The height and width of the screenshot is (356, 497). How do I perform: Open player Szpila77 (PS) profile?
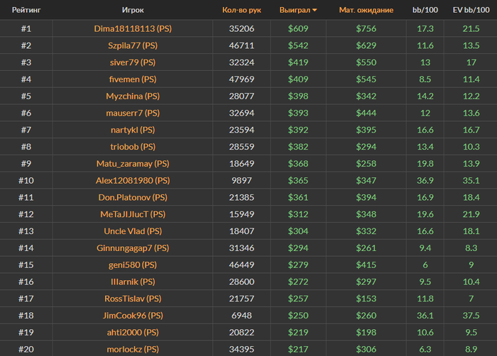coord(133,45)
